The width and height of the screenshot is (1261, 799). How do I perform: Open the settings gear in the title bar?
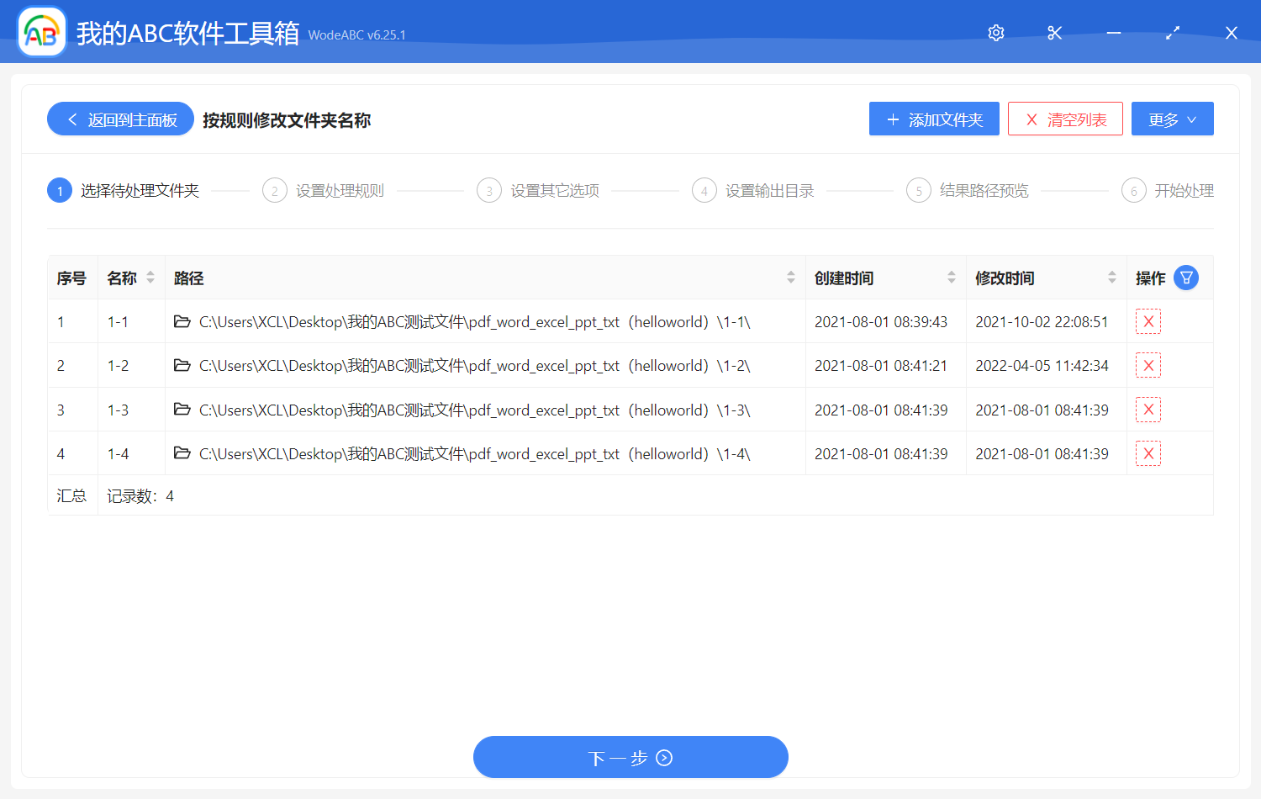pos(995,33)
